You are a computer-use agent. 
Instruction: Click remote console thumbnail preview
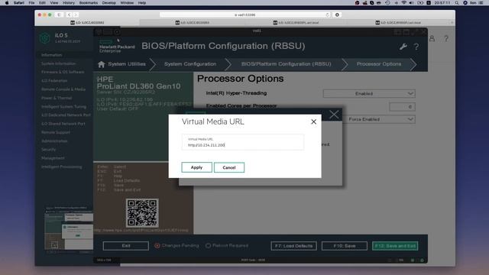click(69, 231)
